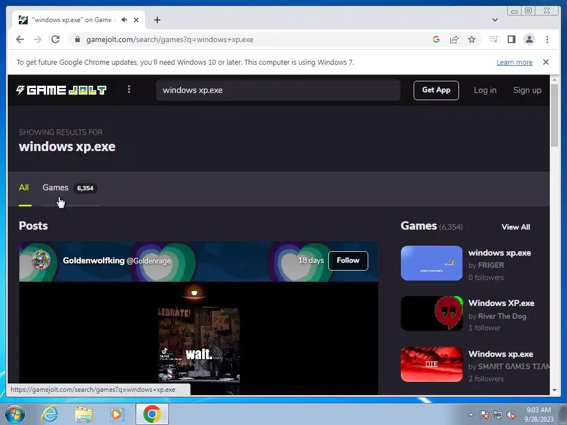
Task: Open View All games link
Action: tap(516, 227)
